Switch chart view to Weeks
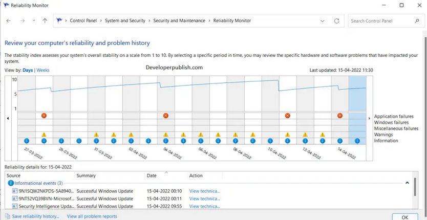The image size is (427, 220). 43,70
